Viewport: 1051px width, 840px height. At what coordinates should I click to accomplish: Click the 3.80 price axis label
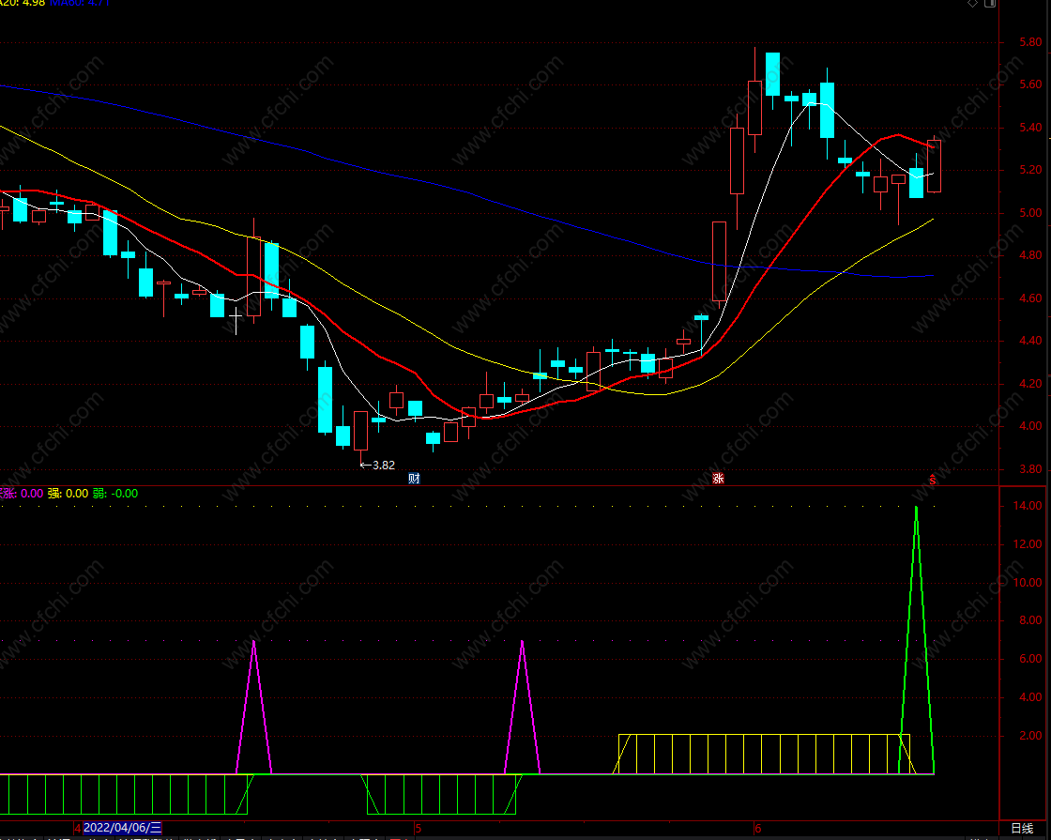(1031, 469)
